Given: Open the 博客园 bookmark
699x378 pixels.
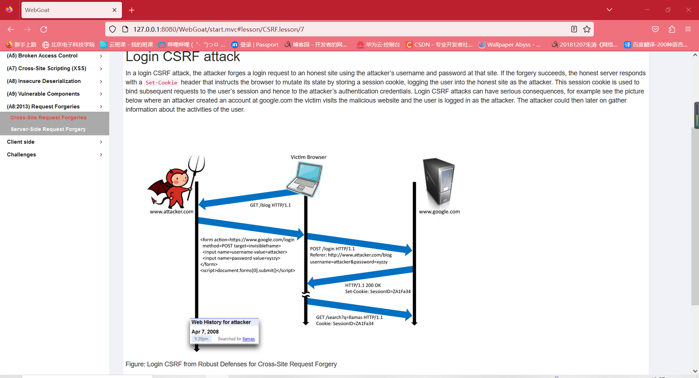Looking at the screenshot, I should pyautogui.click(x=316, y=45).
